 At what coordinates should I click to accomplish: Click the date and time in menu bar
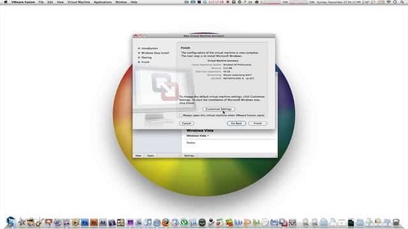(339, 2)
